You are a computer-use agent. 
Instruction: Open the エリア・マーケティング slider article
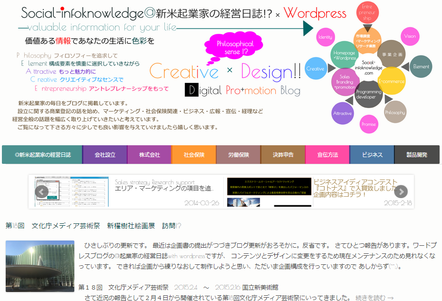tap(164, 188)
